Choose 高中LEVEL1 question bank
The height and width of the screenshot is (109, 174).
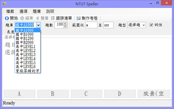click(x=27, y=46)
